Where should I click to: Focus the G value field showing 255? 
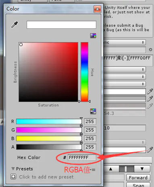[90, 130]
